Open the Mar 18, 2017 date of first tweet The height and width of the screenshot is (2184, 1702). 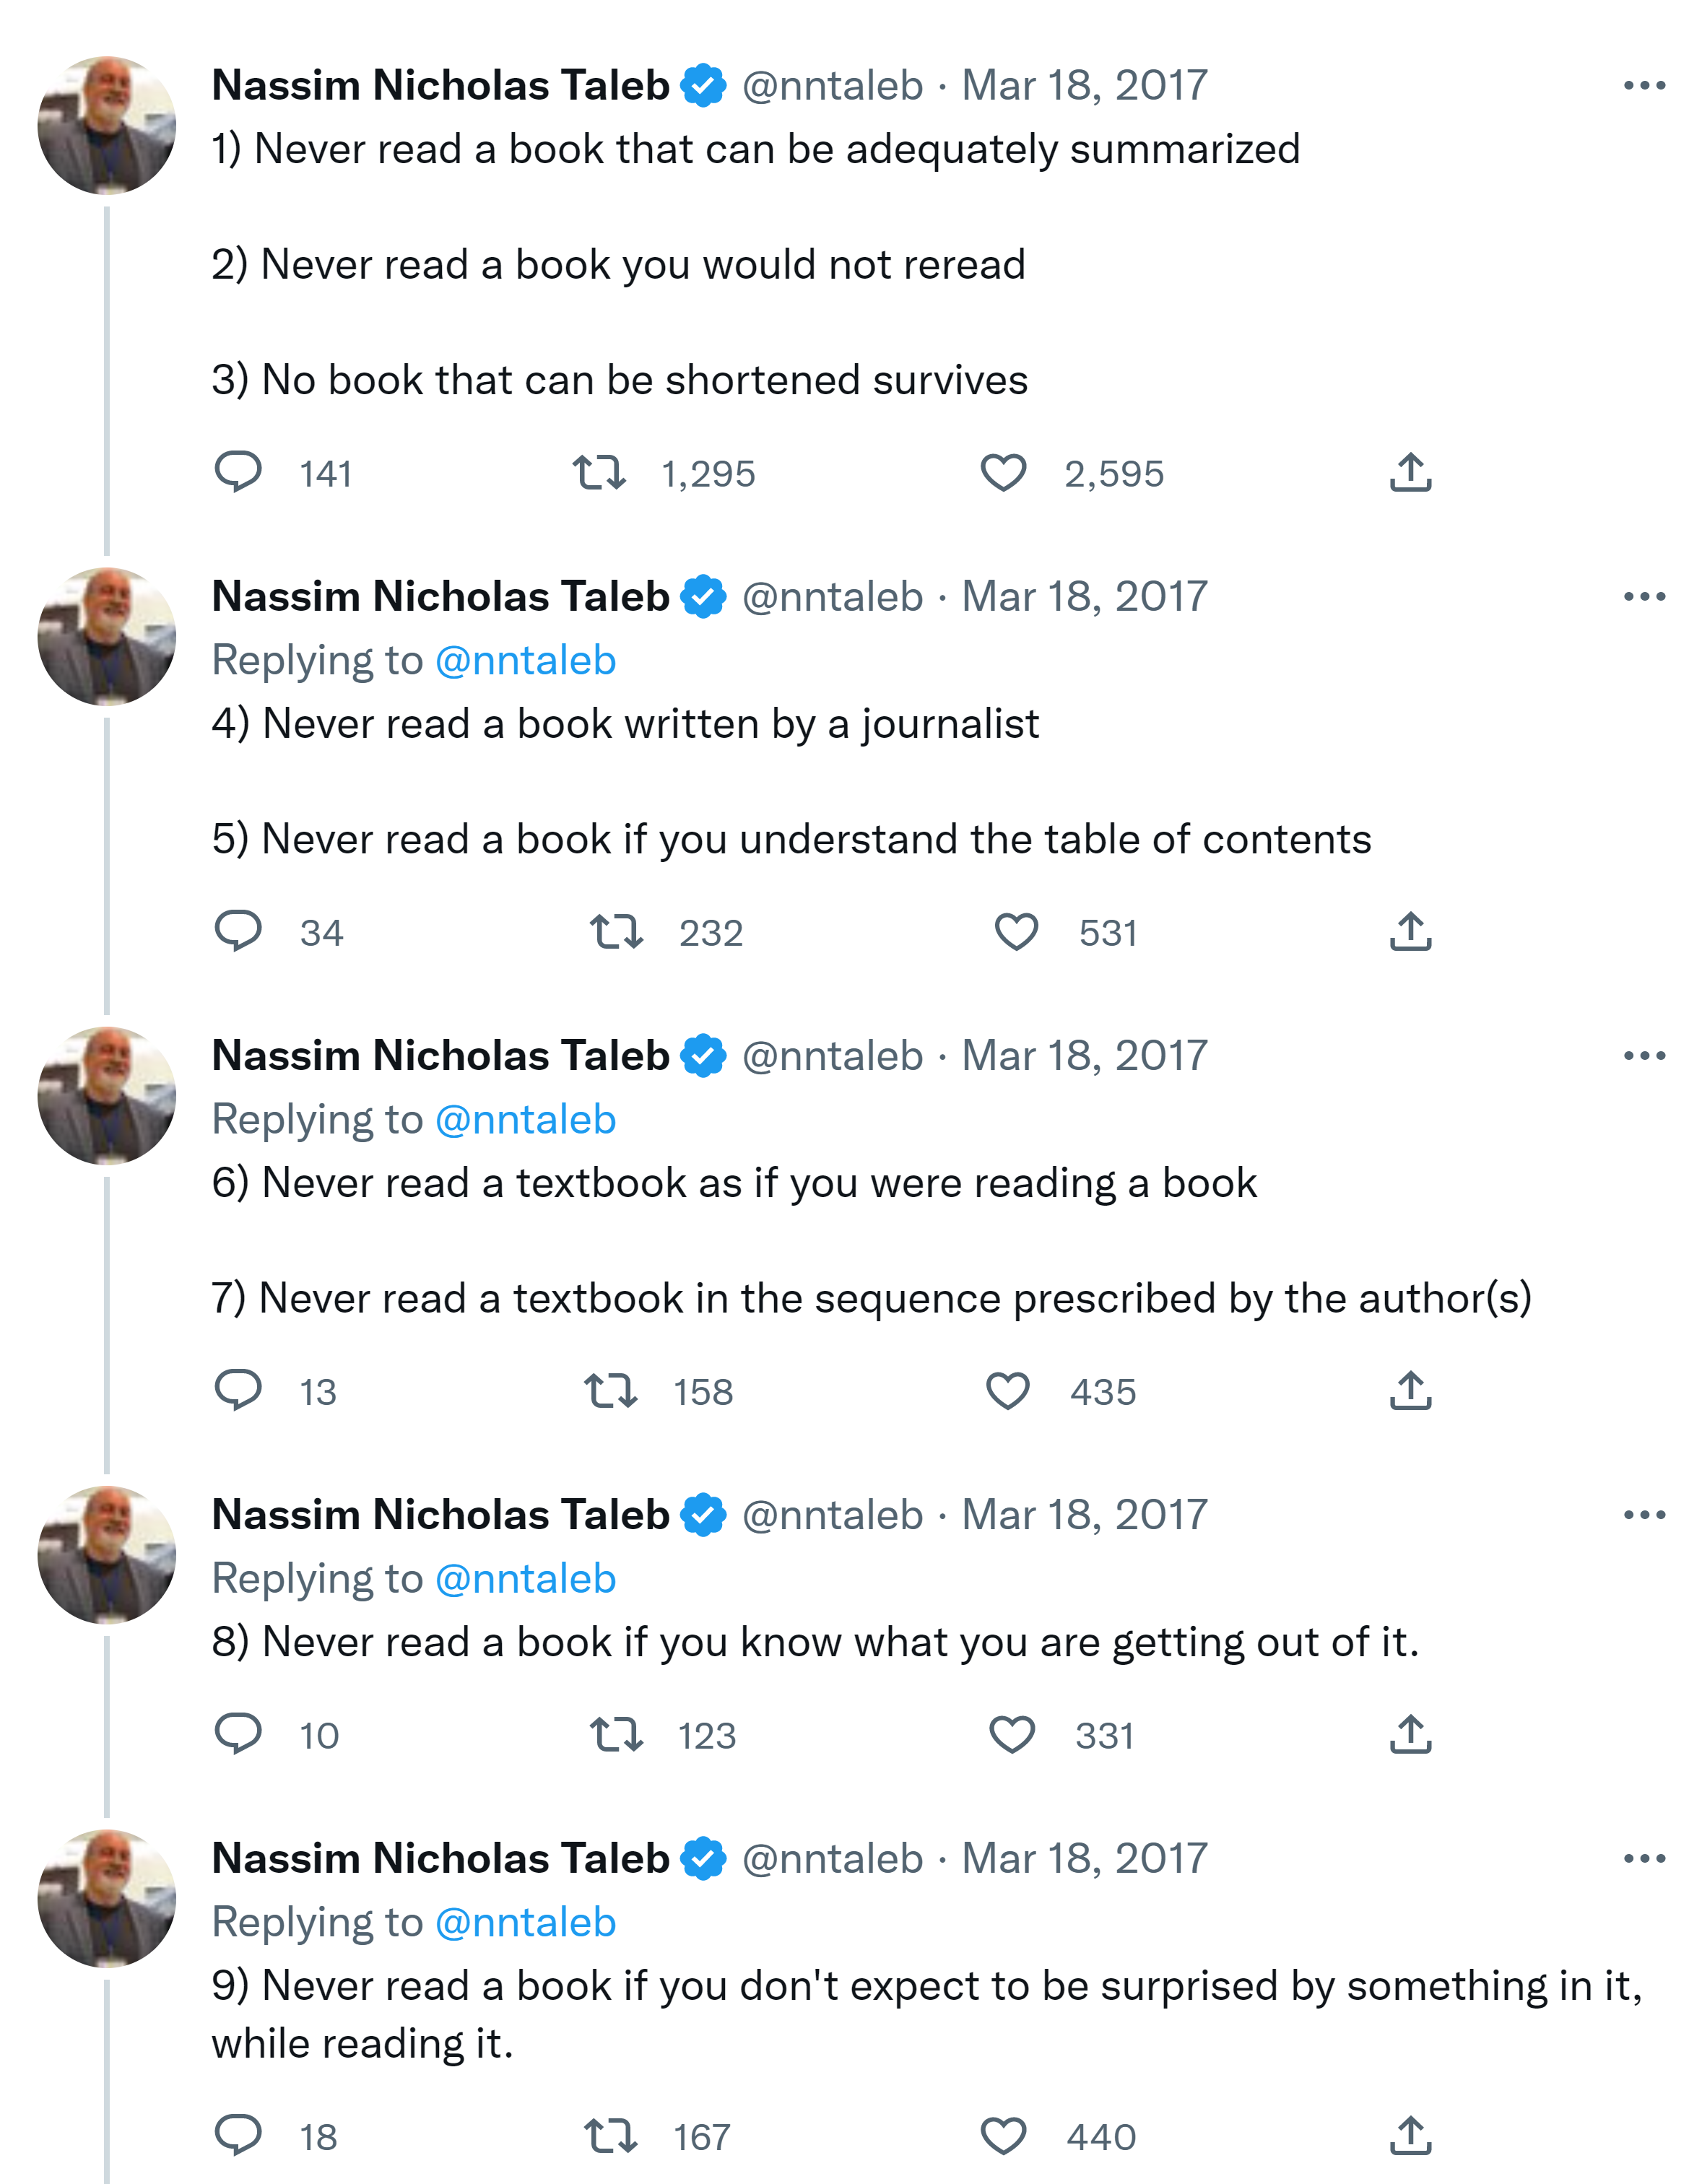(1084, 86)
